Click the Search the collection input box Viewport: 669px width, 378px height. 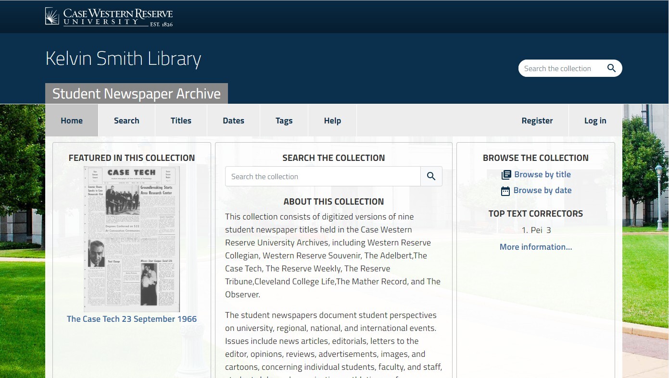tap(322, 176)
